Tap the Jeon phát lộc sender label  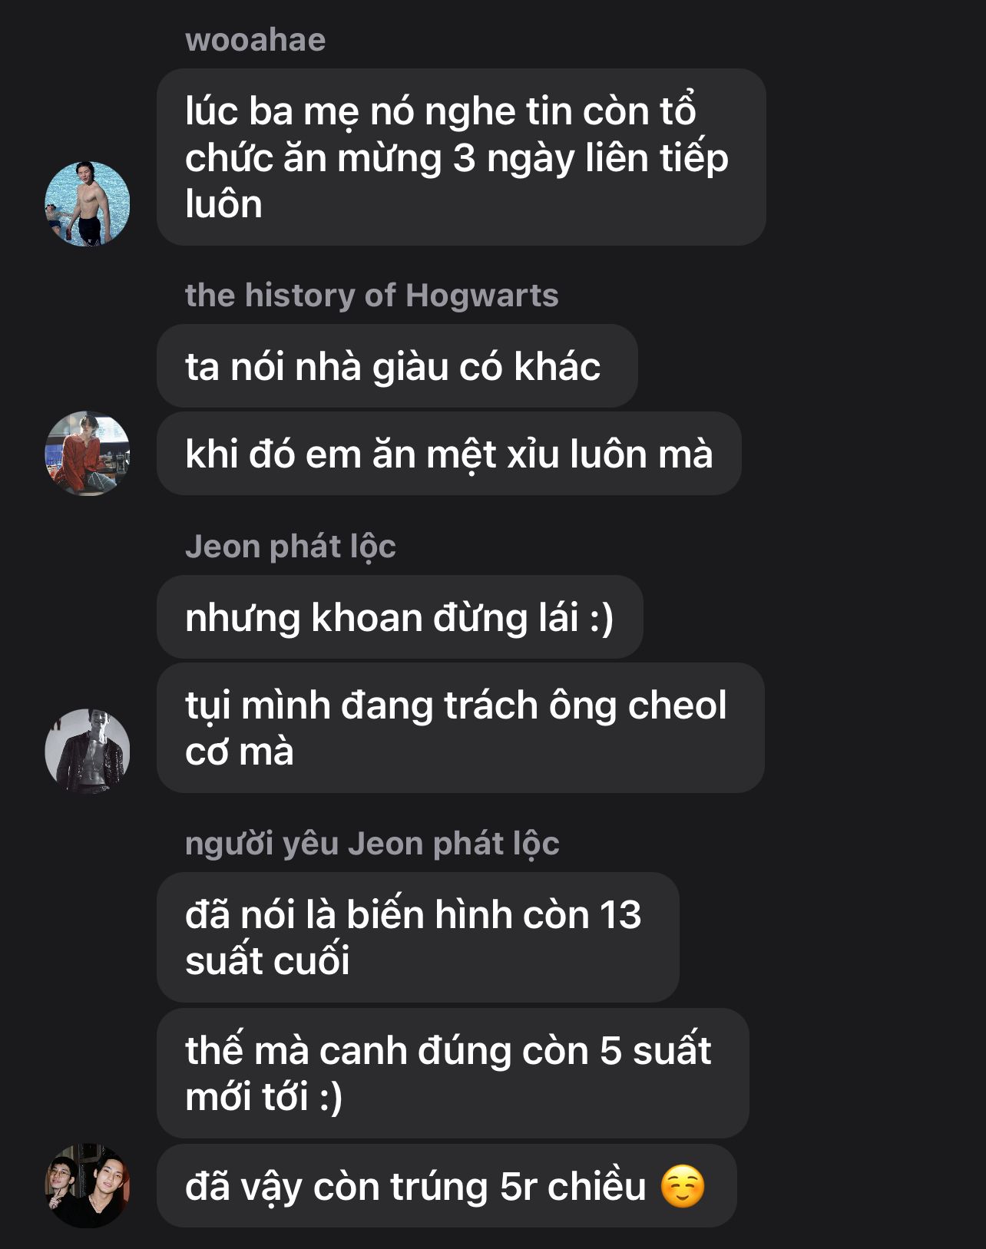290,547
